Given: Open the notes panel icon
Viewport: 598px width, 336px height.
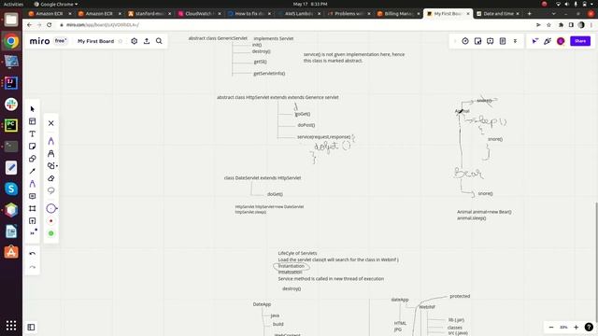Looking at the screenshot, I should (x=503, y=41).
